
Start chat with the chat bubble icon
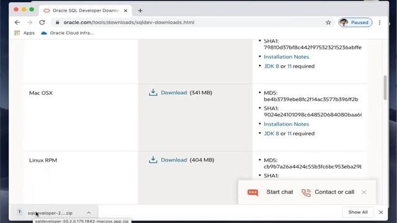252,193
